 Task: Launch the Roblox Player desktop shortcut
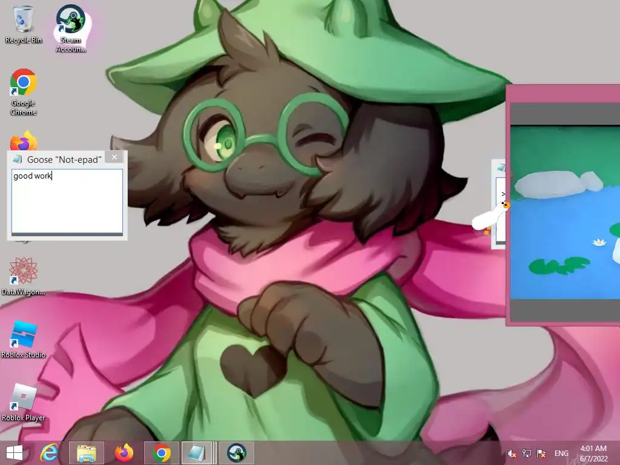click(24, 402)
